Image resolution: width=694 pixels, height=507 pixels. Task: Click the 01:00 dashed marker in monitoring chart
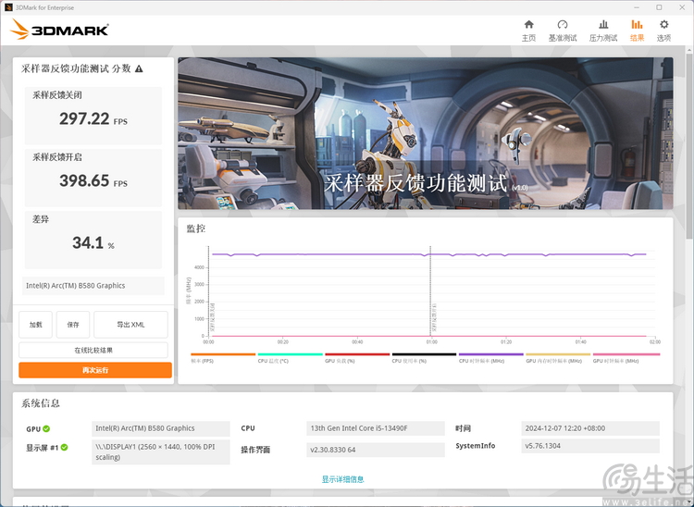click(430, 292)
